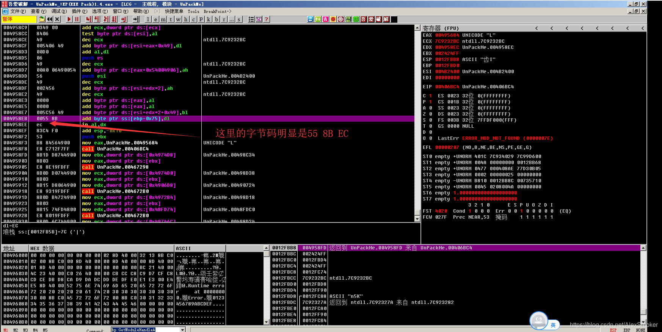
Task: Toggle the S sign flag value
Action: (430, 120)
